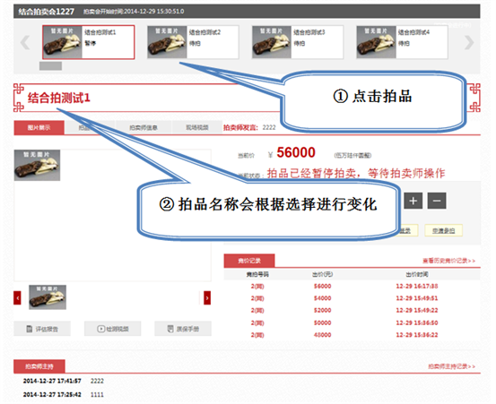The width and height of the screenshot is (496, 404).
Task: Decrease bid with the minus button
Action: [437, 201]
